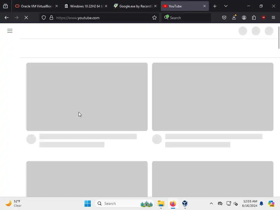Switch to the Oracle VM VirtualBox tab

coord(37,6)
